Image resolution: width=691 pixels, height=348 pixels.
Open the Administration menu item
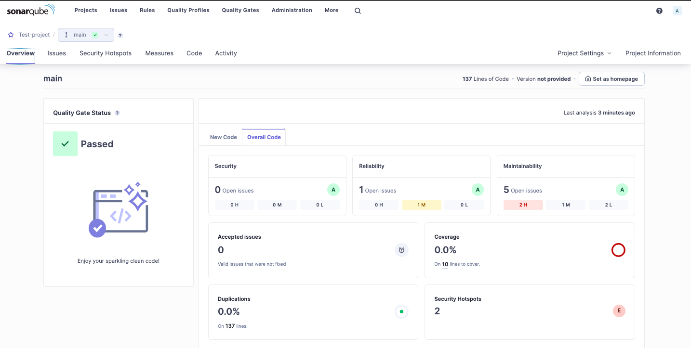(292, 10)
